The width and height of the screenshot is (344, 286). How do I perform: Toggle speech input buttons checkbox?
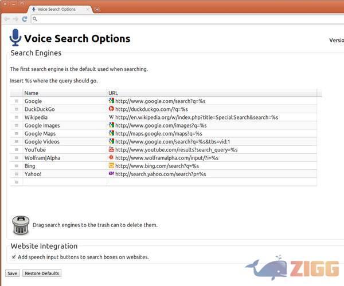pyautogui.click(x=14, y=257)
